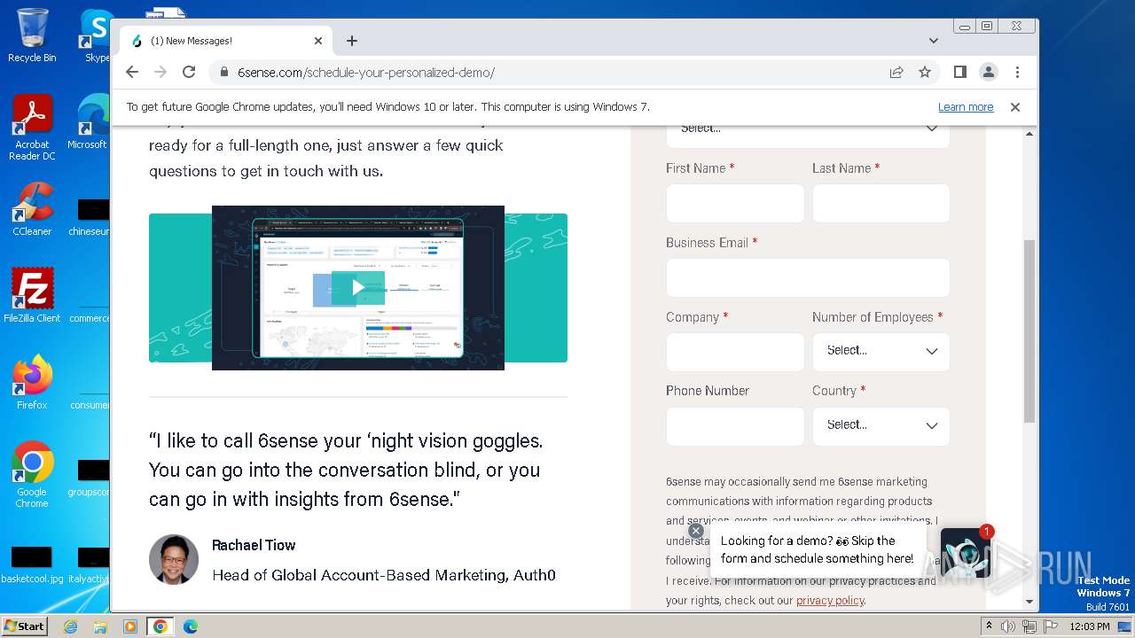Close the New Messages tab
The image size is (1135, 638).
click(x=318, y=41)
